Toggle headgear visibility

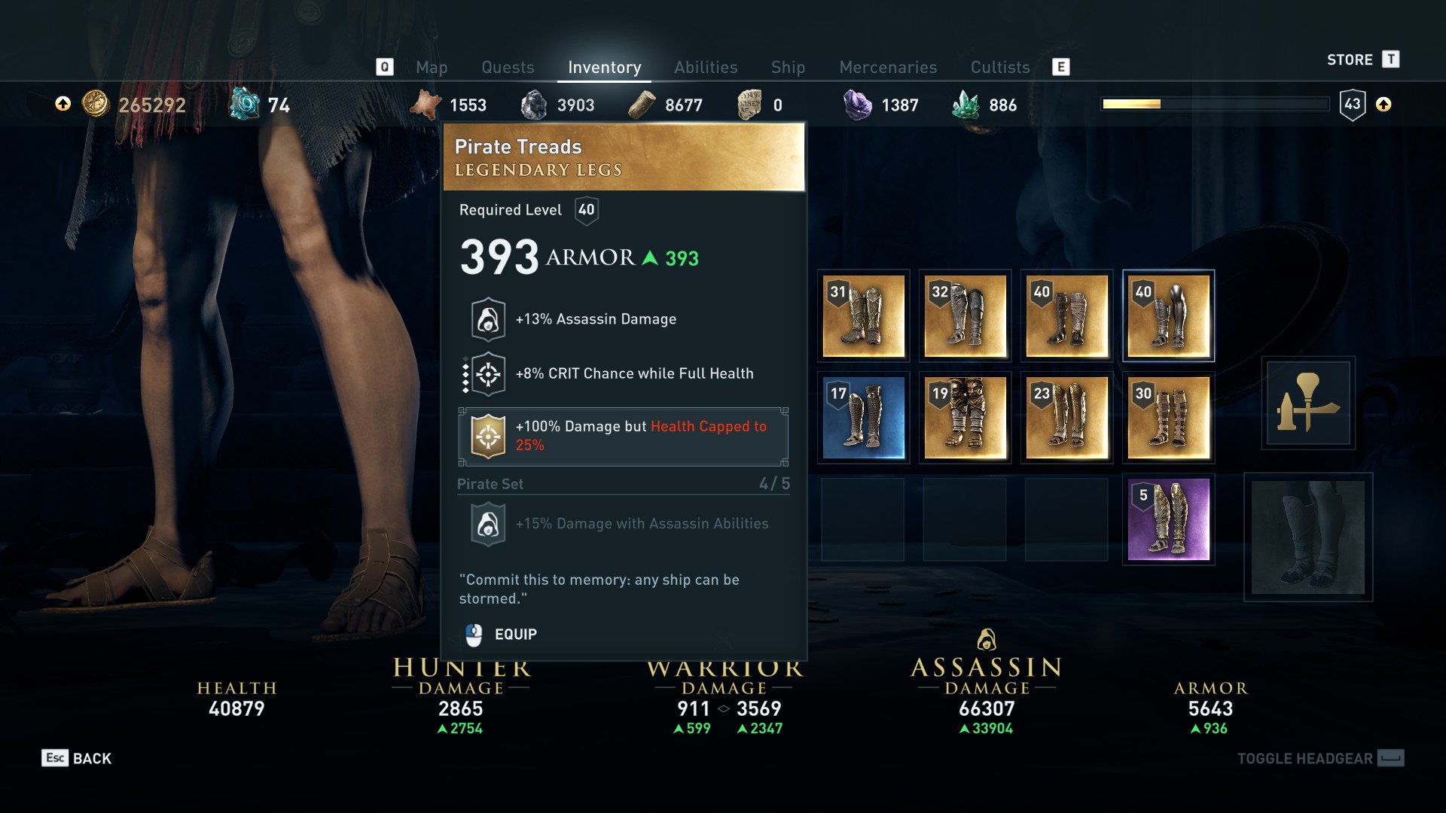click(1320, 758)
